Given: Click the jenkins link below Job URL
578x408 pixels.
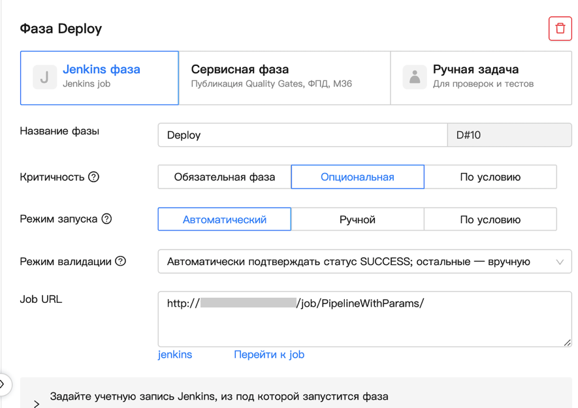Looking at the screenshot, I should 175,354.
